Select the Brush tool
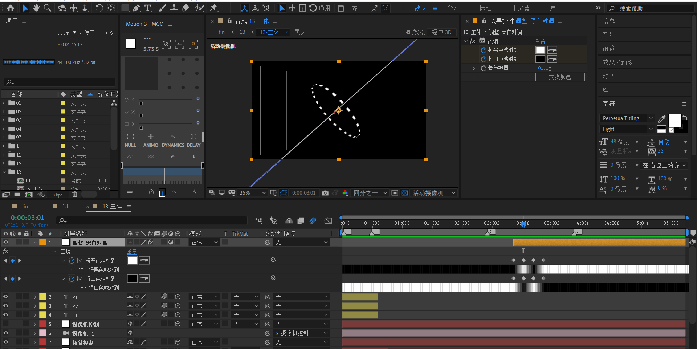 [162, 8]
